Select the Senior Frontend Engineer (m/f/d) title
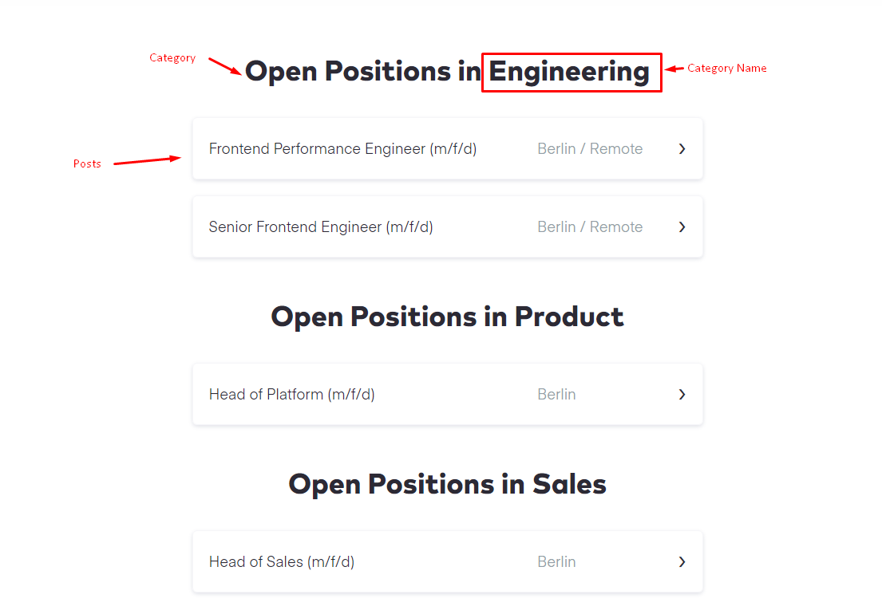The height and width of the screenshot is (614, 882). coord(321,226)
